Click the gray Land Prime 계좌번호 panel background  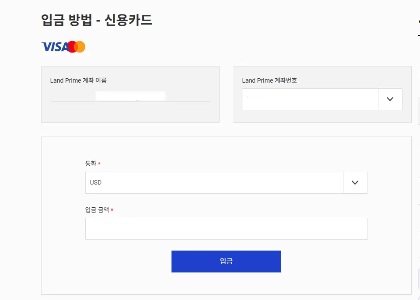[322, 116]
